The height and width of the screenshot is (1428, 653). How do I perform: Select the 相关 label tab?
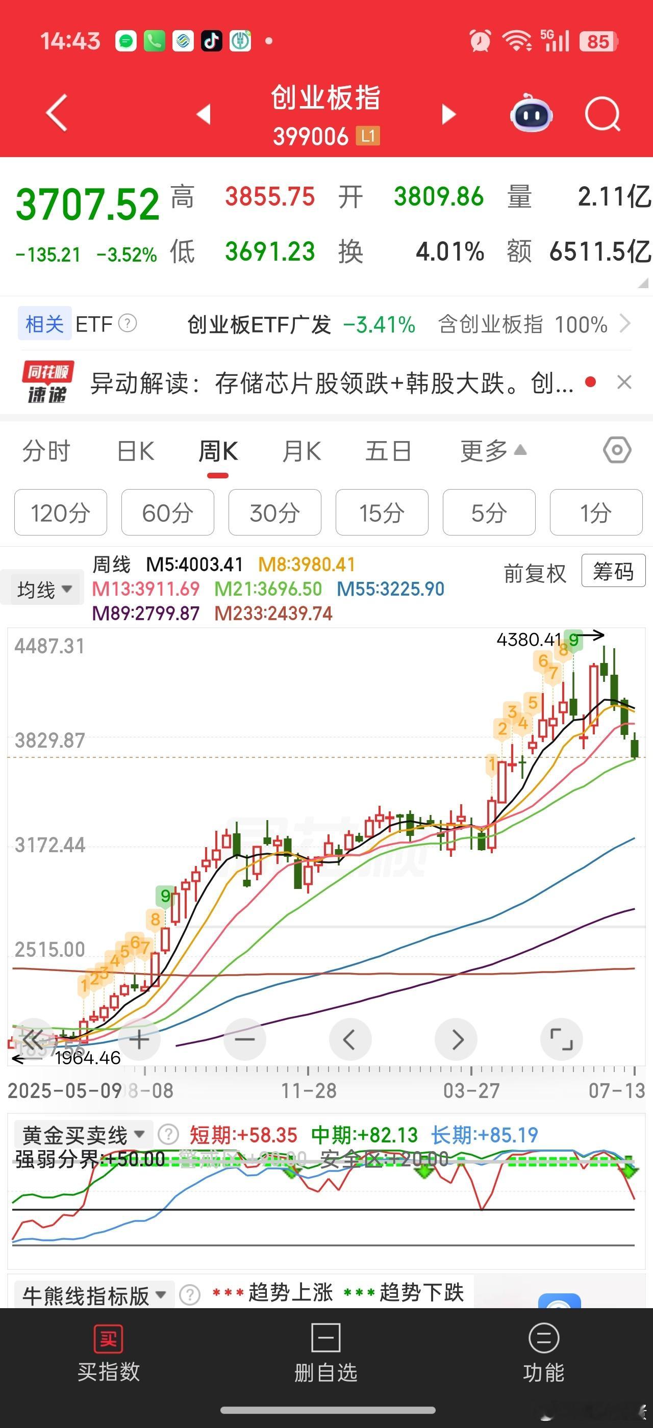click(44, 324)
